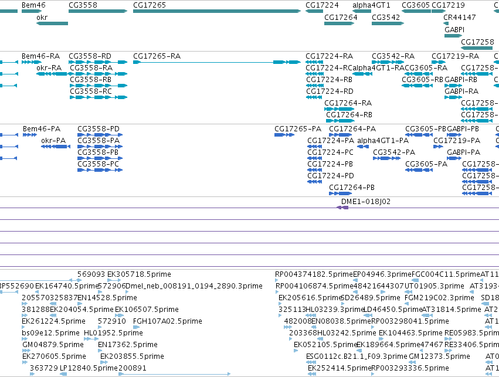Select protein okr-PA
Image resolution: width=499 pixels, height=377 pixels.
coord(53,141)
